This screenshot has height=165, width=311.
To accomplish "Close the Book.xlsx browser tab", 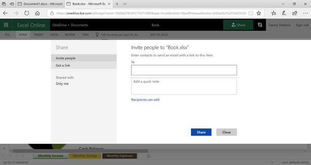I will point(109,4).
